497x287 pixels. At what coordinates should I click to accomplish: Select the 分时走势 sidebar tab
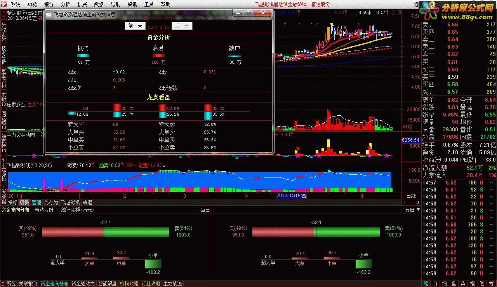point(3,31)
